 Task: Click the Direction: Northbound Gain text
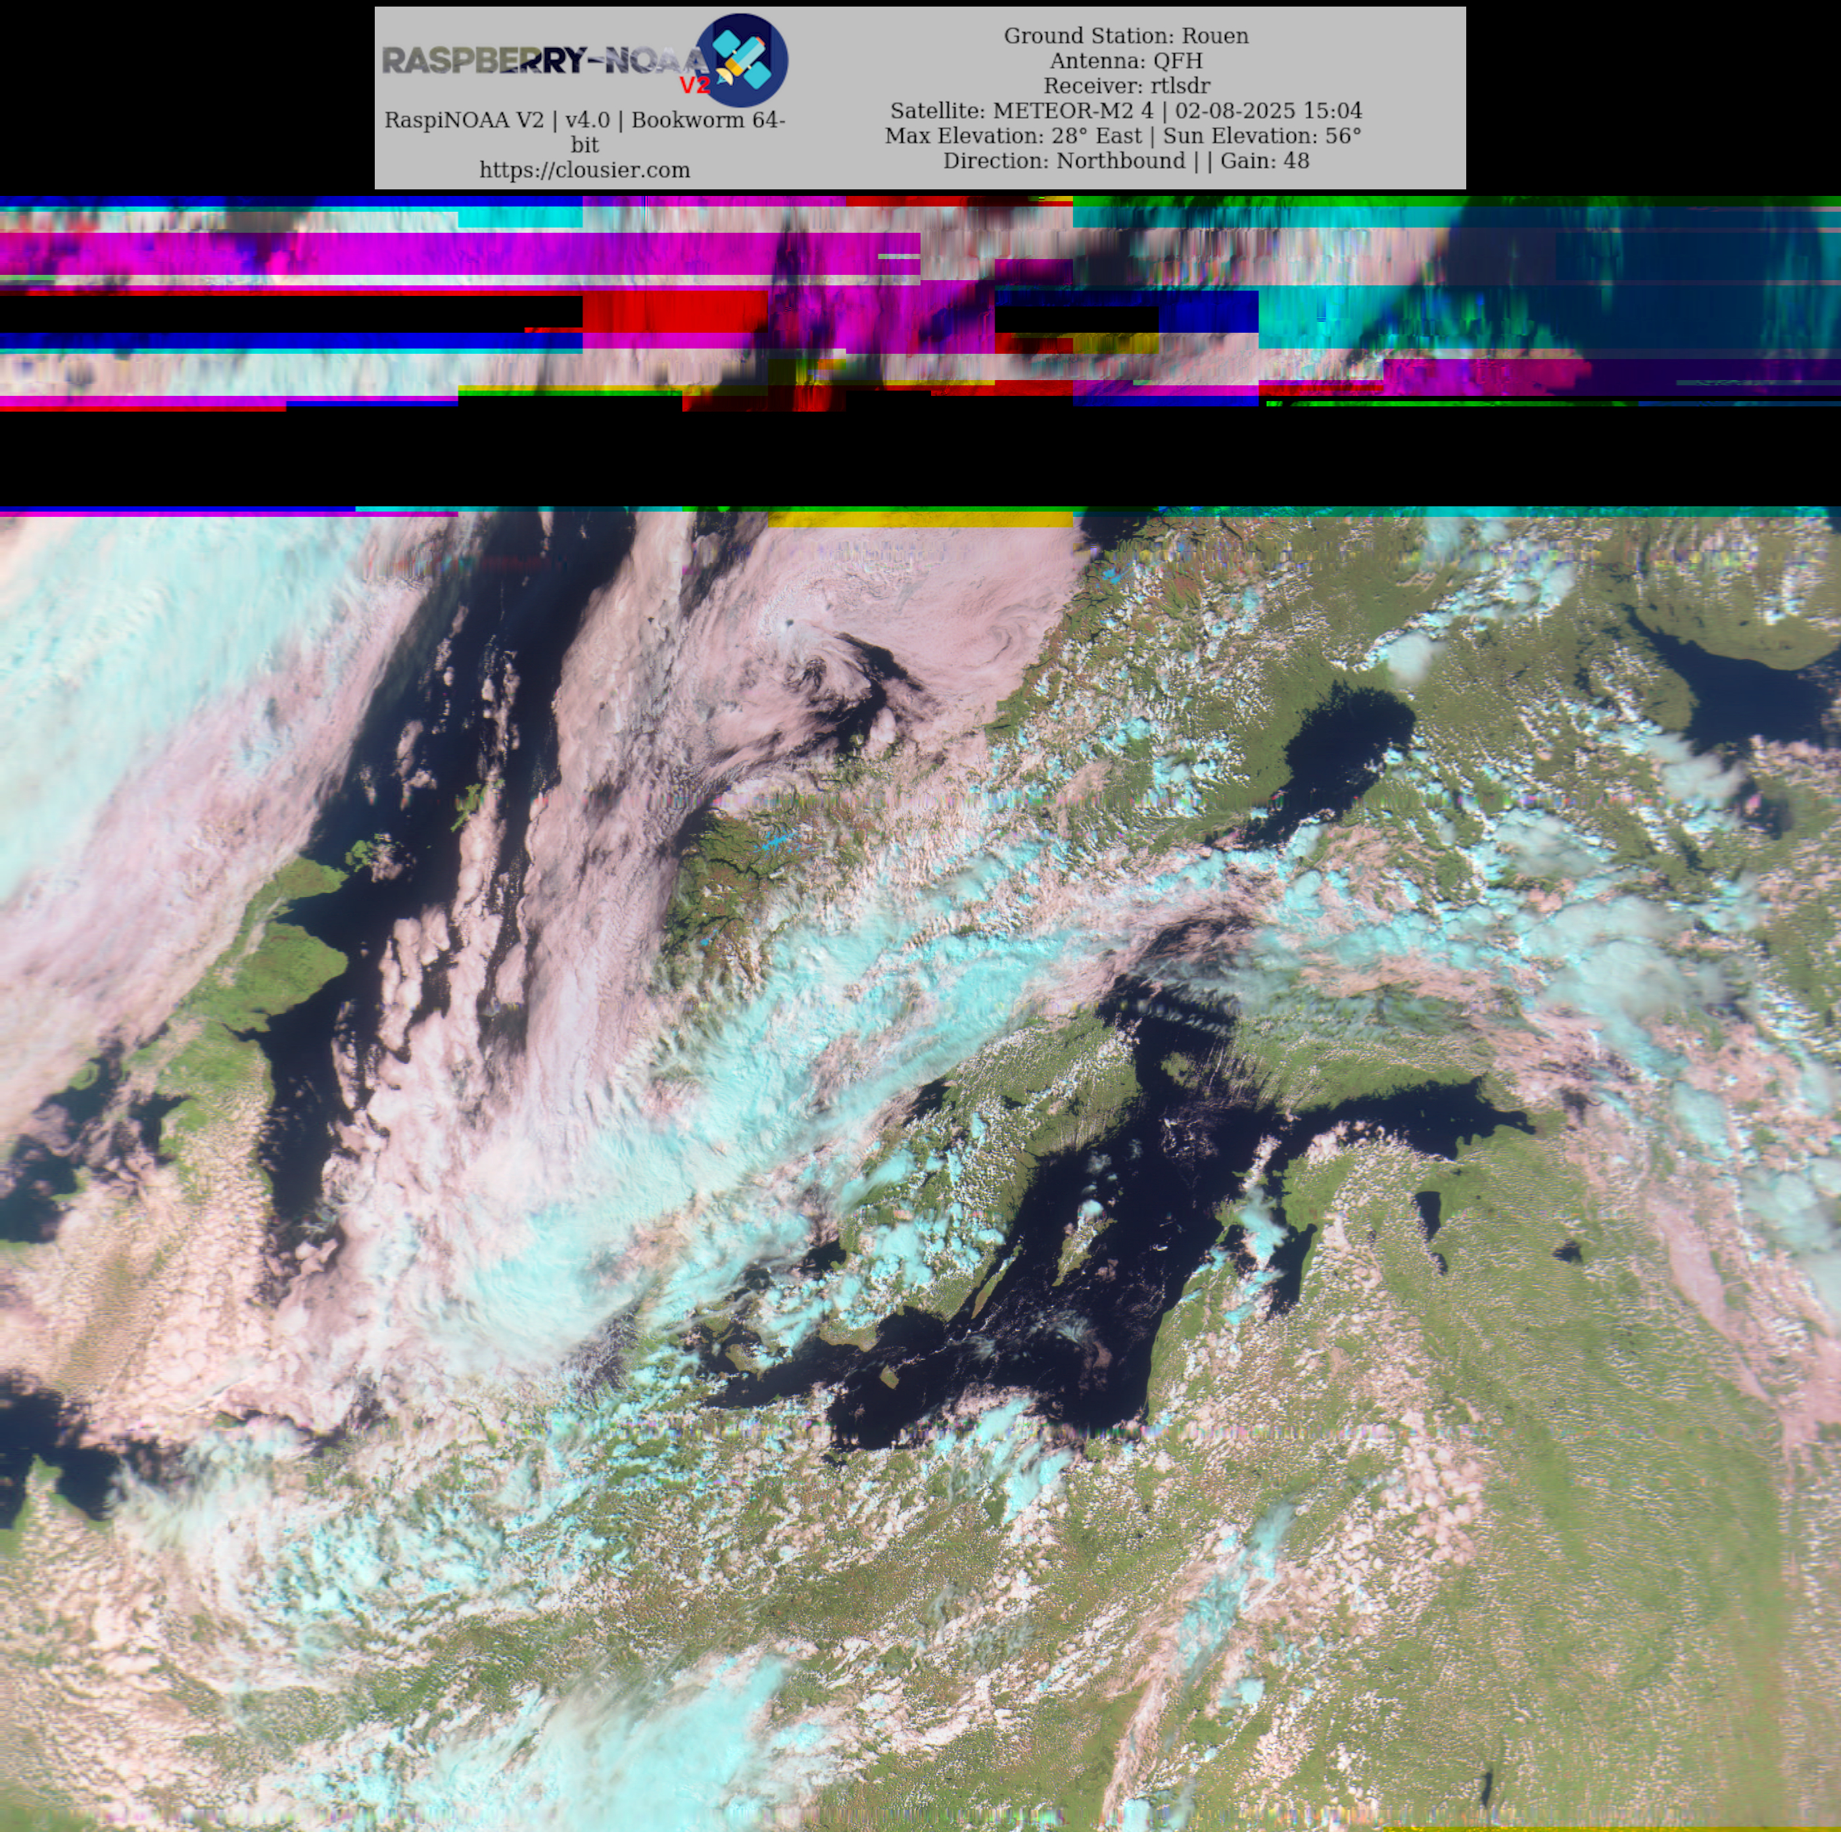(x=1126, y=160)
